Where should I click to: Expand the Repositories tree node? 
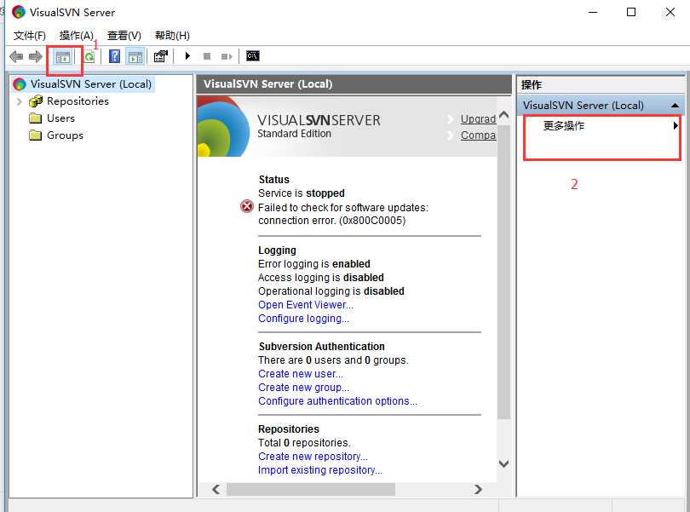tap(19, 101)
